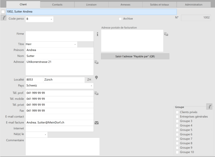Open the Soldes et totaux tab

click(159, 5)
